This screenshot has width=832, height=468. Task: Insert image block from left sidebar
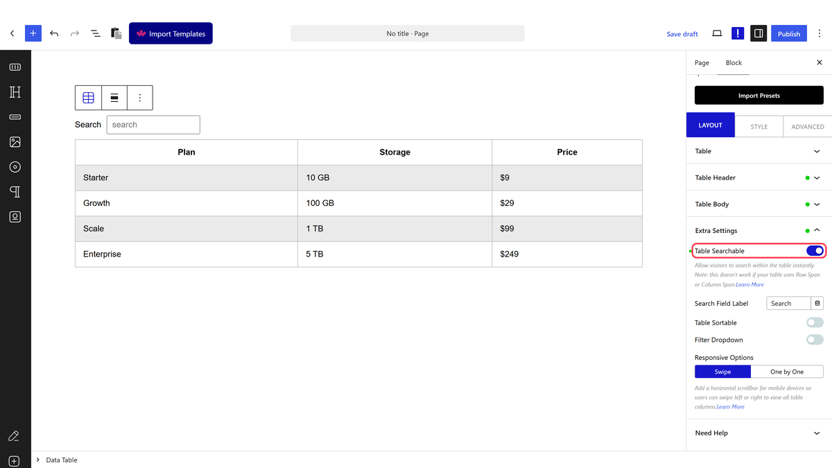(15, 142)
